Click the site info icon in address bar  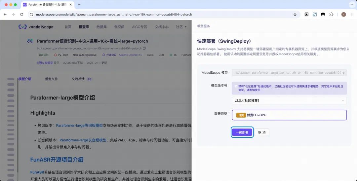click(31, 14)
